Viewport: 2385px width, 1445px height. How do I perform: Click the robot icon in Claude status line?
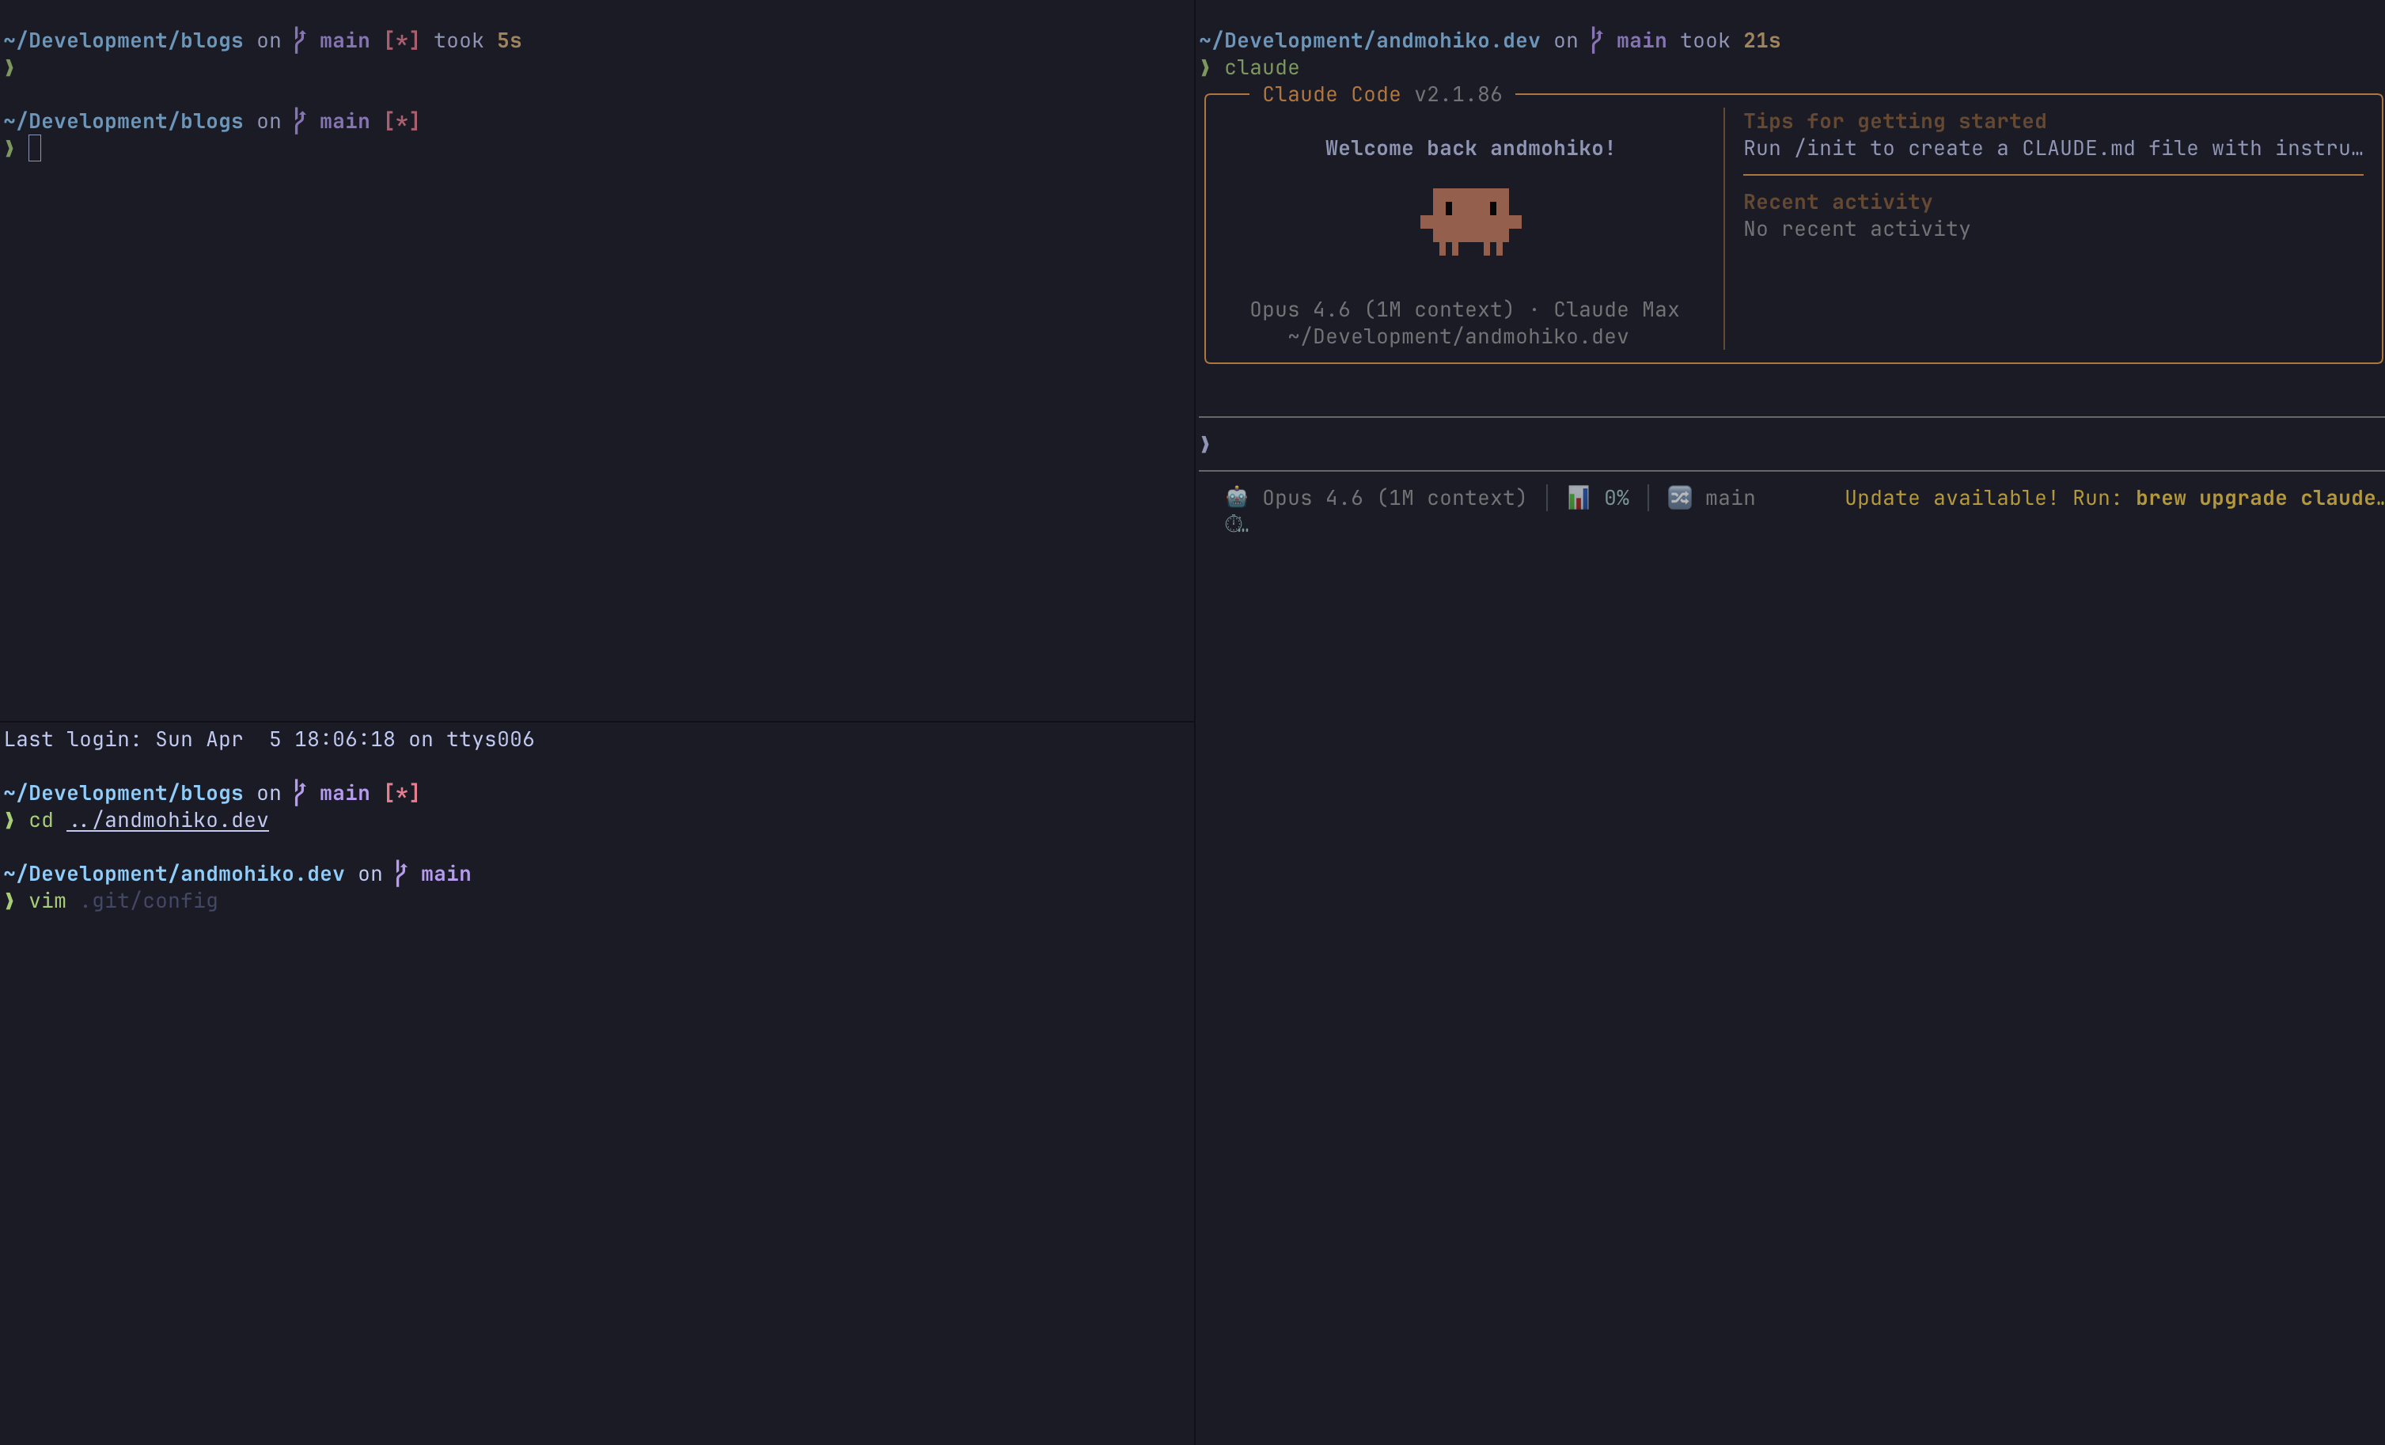click(1236, 498)
